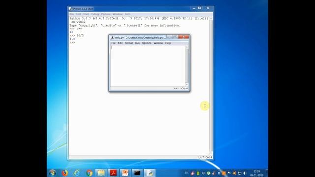The width and height of the screenshot is (315, 177).
Task: Open Run menu in hello.py editor
Action: 137,43
